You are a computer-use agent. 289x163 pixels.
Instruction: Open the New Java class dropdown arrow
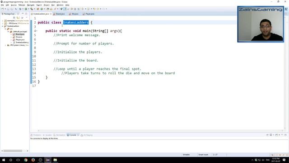[44, 9]
